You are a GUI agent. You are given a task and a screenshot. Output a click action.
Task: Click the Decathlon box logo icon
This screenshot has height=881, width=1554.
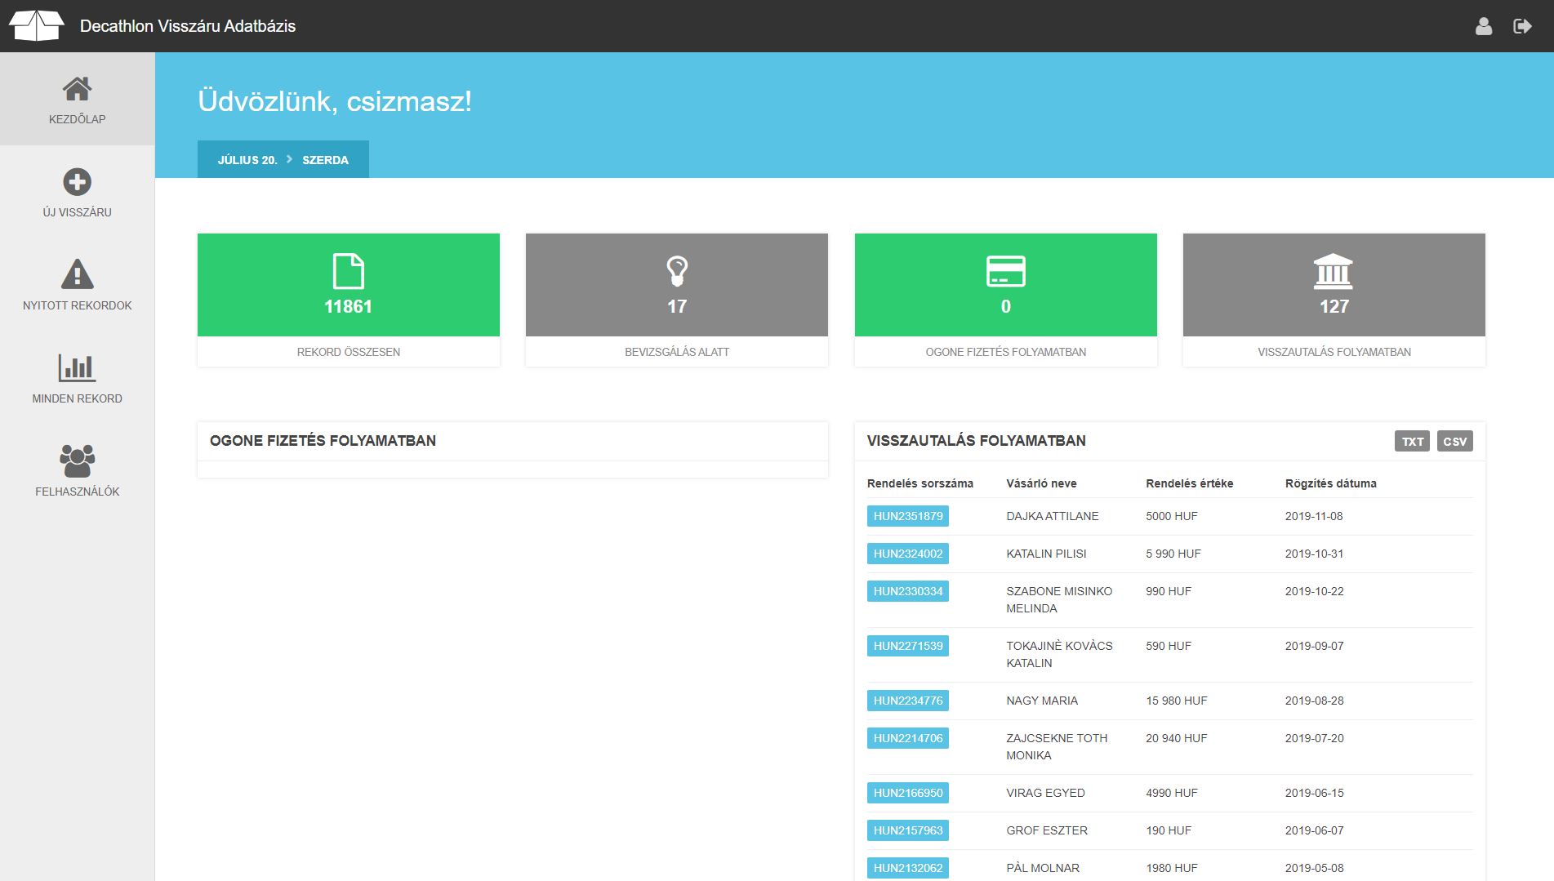(x=36, y=25)
